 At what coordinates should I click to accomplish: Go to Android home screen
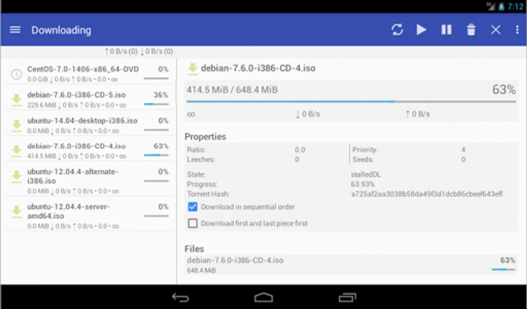point(263,297)
